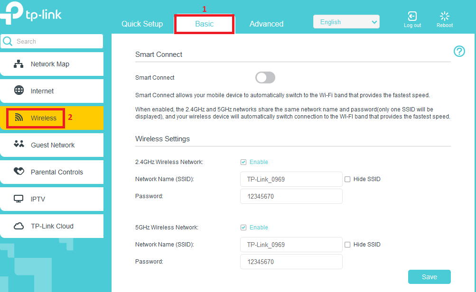Viewport: 476px width, 292px height.
Task: Select the Network Map sidebar icon
Action: 19,64
